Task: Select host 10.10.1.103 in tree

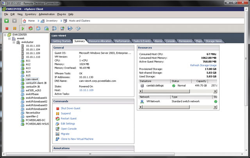Action: click(x=33, y=46)
